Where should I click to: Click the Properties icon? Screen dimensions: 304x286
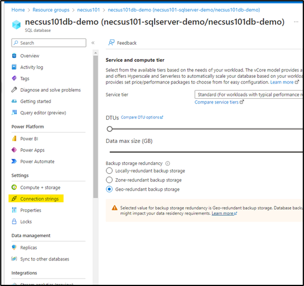(14, 210)
